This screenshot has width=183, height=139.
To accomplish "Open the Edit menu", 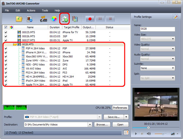I will point(18,10).
